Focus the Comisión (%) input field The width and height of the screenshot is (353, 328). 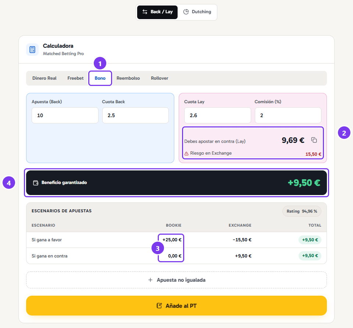point(288,115)
